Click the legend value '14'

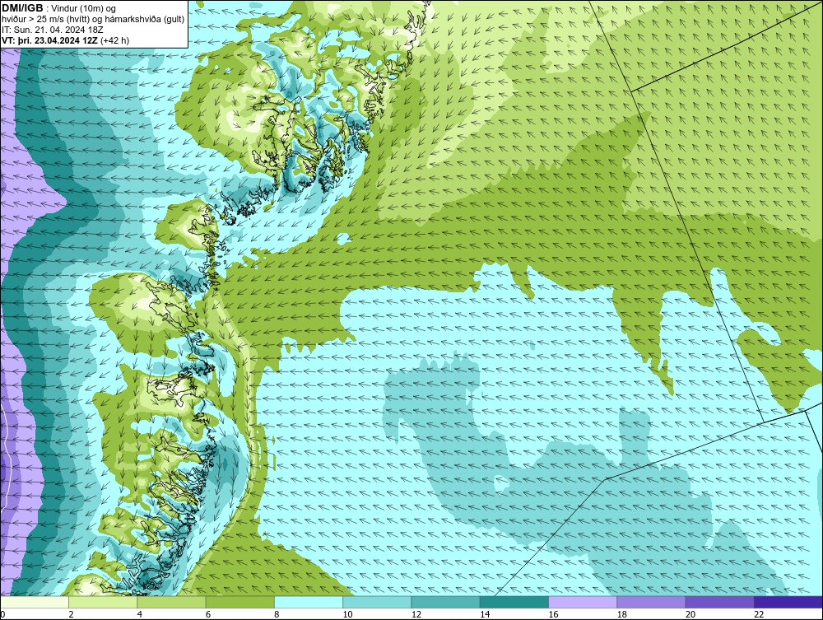pyautogui.click(x=485, y=615)
